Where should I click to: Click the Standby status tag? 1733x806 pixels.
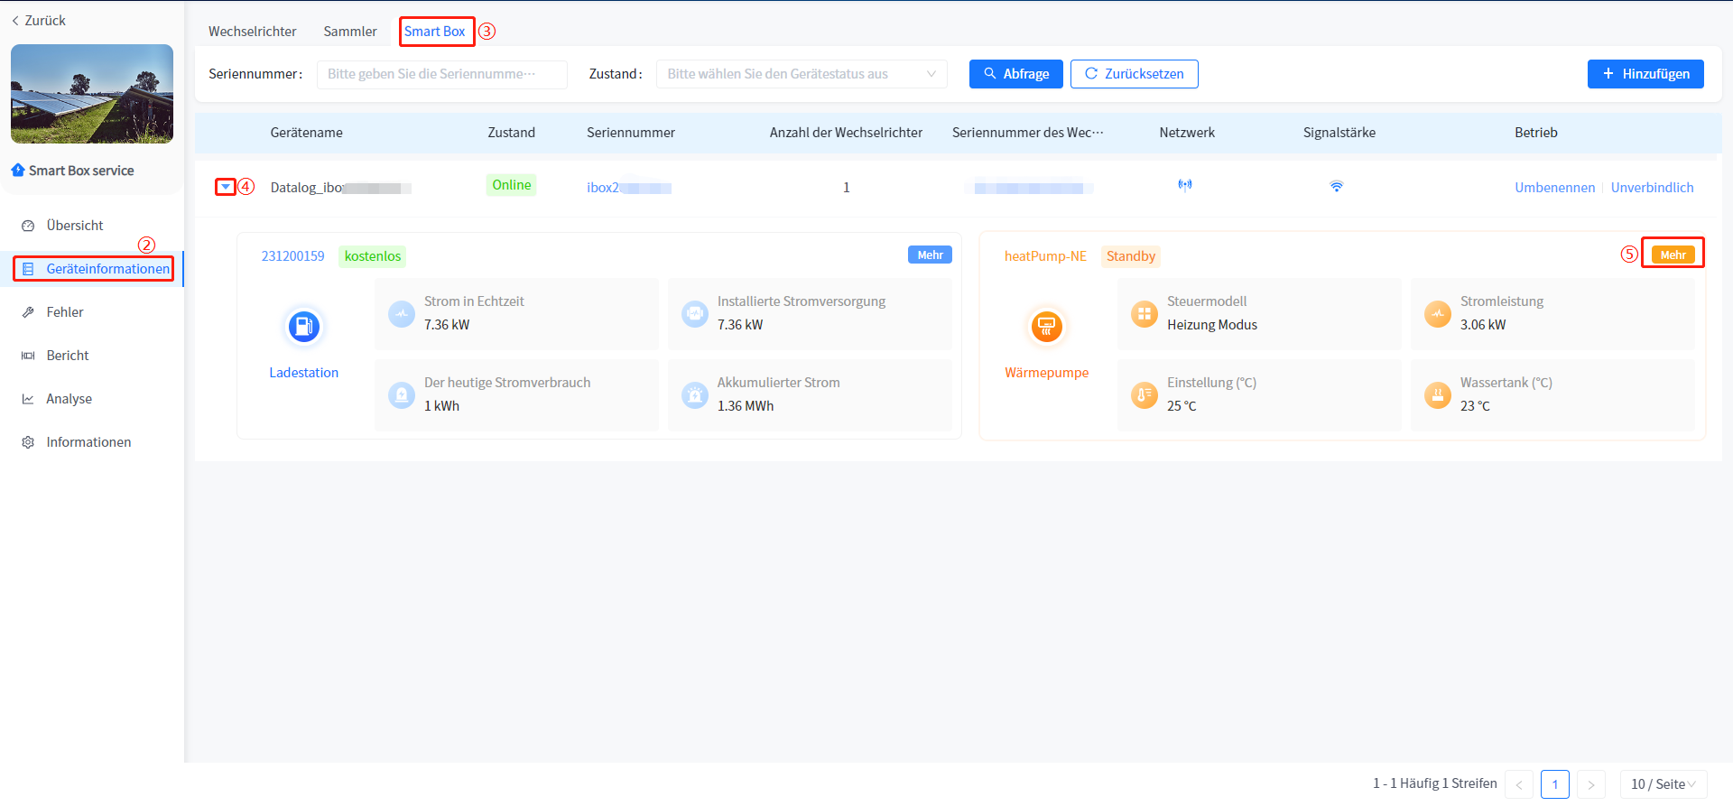click(x=1131, y=256)
